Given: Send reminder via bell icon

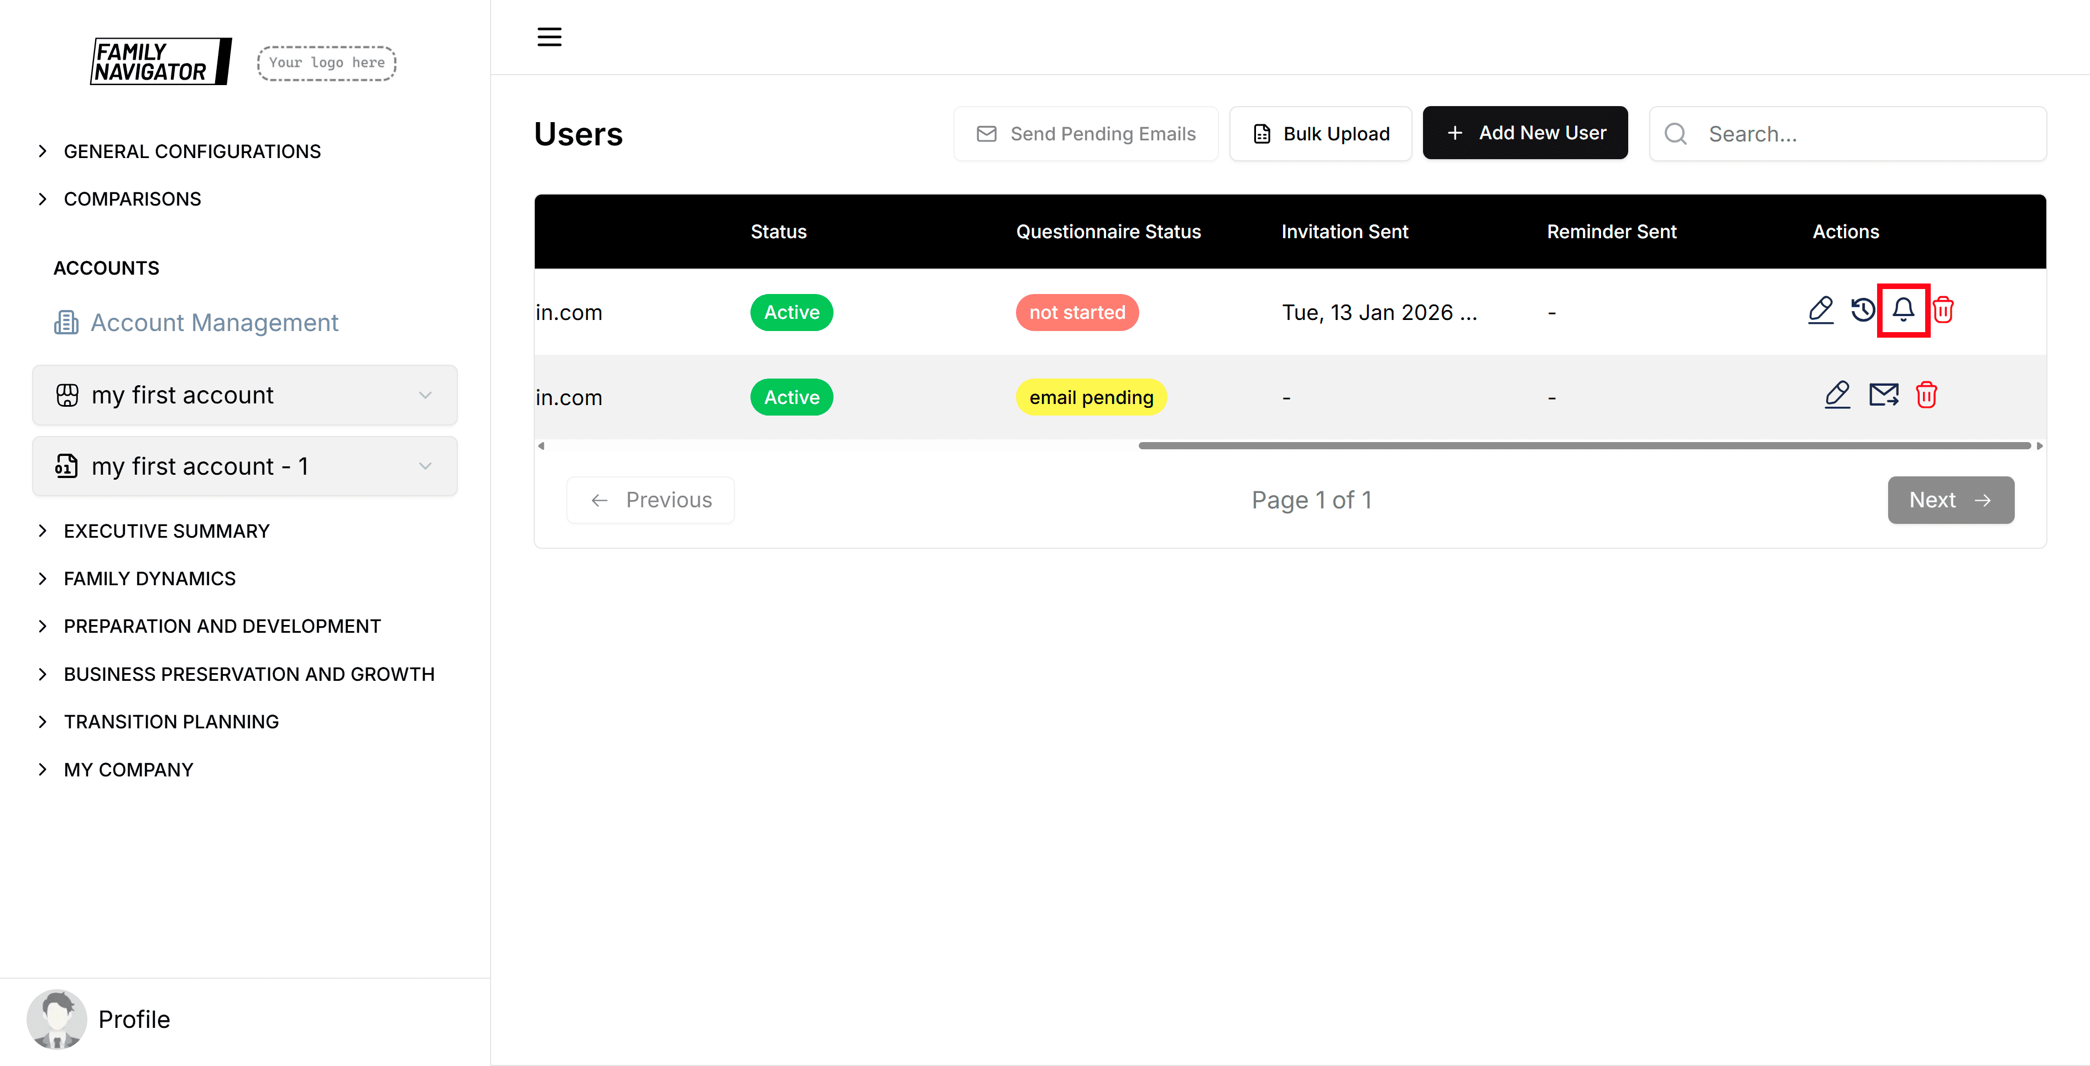Looking at the screenshot, I should click(x=1903, y=309).
